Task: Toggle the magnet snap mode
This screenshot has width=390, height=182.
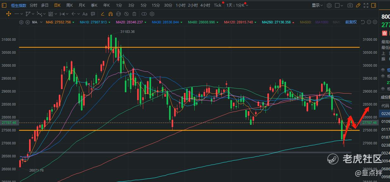Action: click(111, 14)
